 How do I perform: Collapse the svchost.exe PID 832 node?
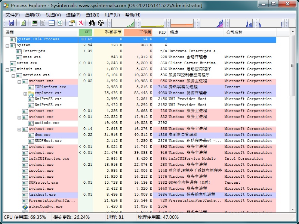point(19,118)
